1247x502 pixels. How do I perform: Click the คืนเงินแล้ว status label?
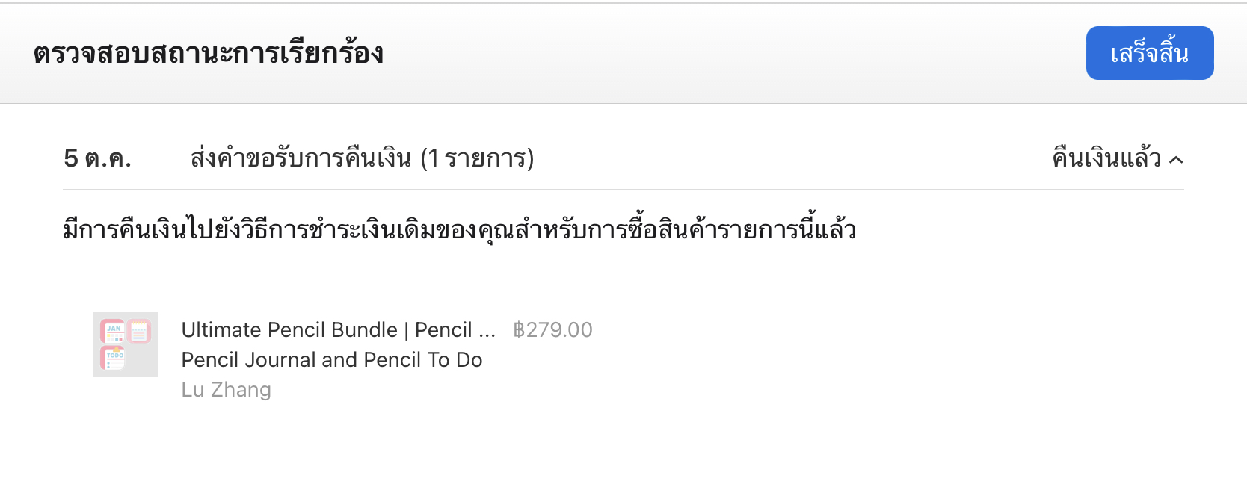coord(1106,158)
